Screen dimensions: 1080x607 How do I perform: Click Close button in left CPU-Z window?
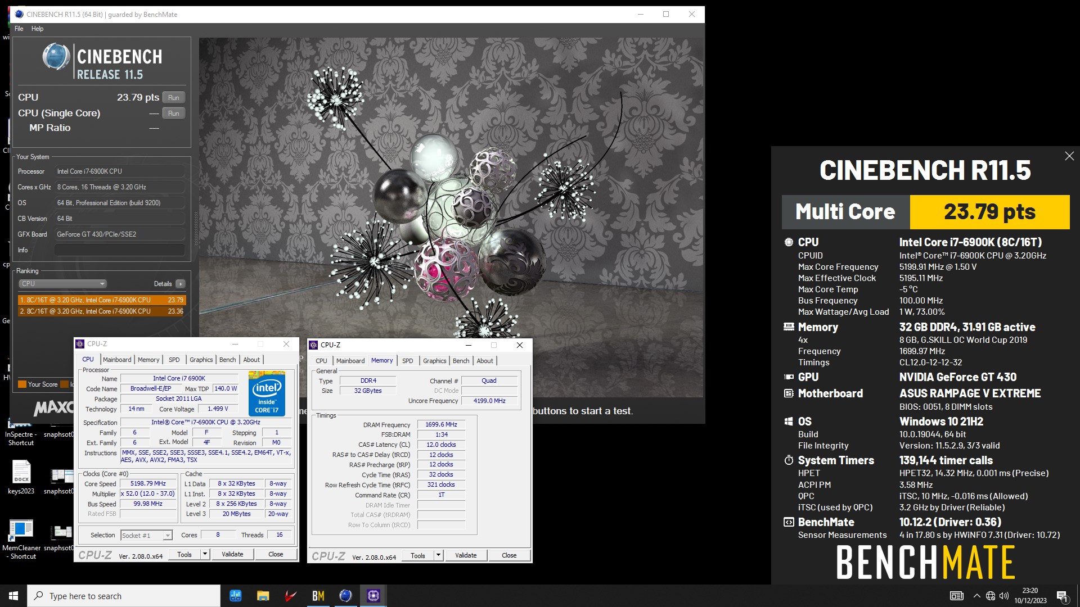[x=276, y=554]
